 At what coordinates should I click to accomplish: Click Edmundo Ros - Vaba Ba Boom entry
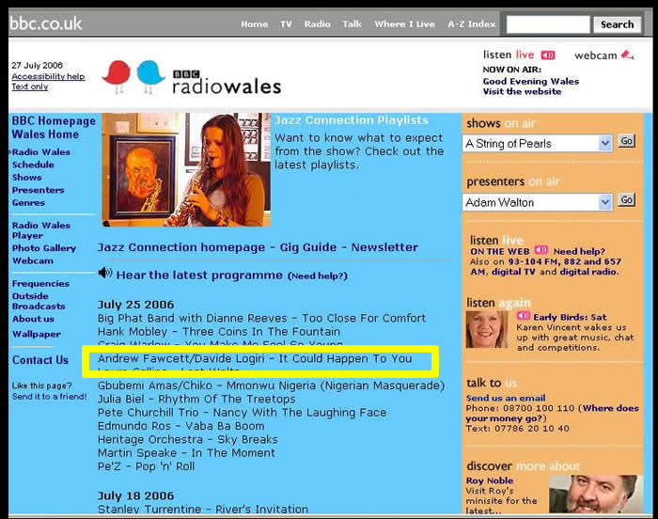[x=180, y=426]
